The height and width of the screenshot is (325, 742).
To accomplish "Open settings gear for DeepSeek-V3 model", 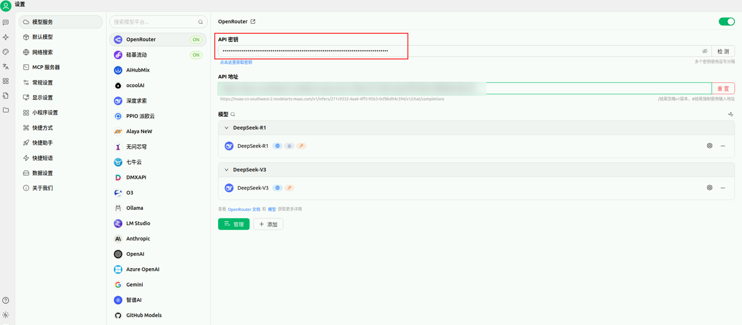I will [x=710, y=188].
